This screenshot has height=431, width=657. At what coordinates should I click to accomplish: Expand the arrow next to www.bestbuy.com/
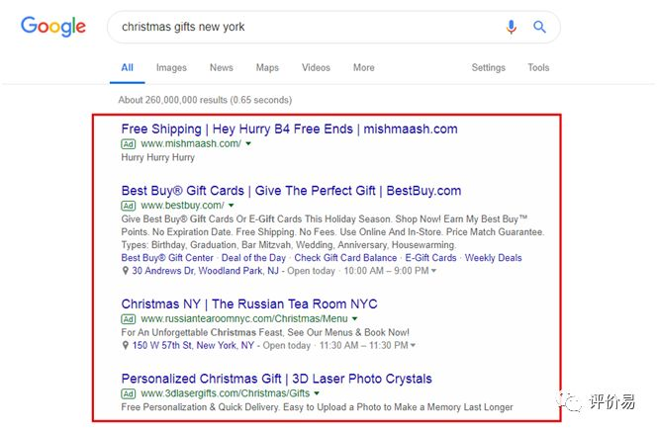coord(232,206)
